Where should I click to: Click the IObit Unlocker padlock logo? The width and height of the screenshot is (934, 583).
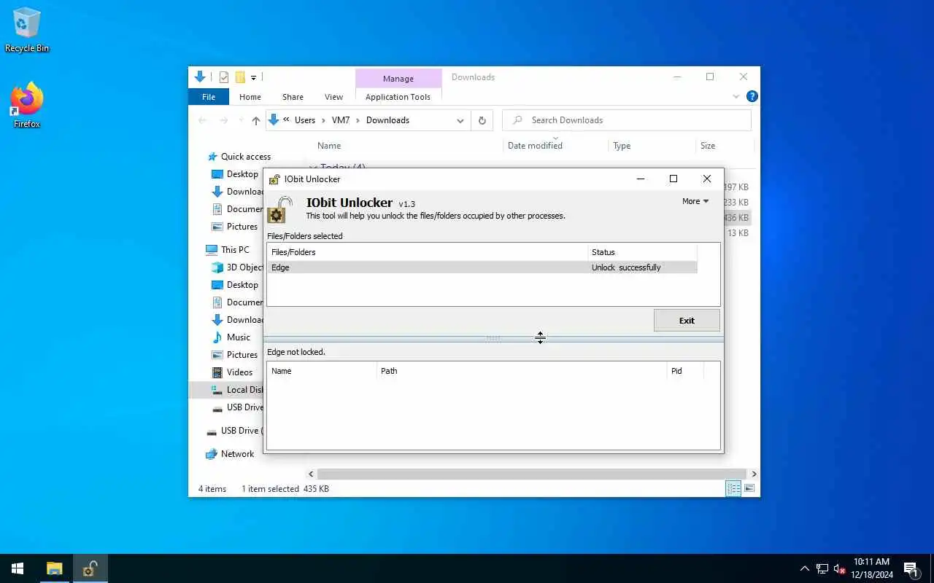[280, 209]
